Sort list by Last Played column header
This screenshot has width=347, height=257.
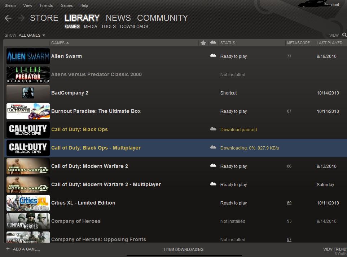pyautogui.click(x=329, y=43)
